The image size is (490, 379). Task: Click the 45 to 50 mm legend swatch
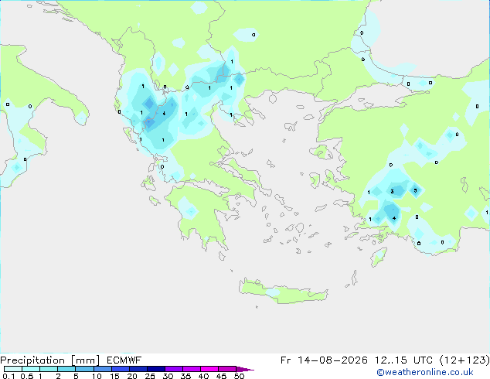[x=227, y=369]
